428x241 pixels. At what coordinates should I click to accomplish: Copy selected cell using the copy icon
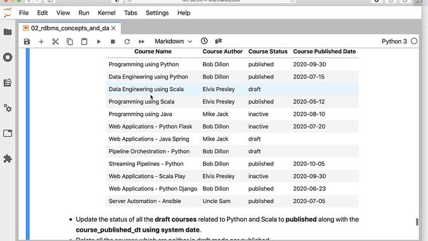70,42
